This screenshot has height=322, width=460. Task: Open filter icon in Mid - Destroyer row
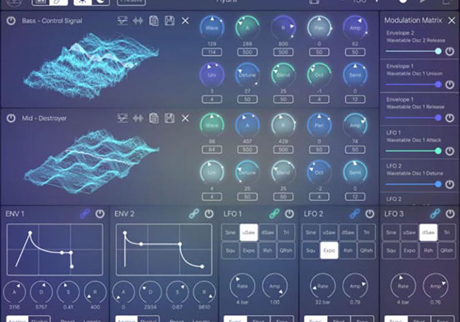(122, 118)
